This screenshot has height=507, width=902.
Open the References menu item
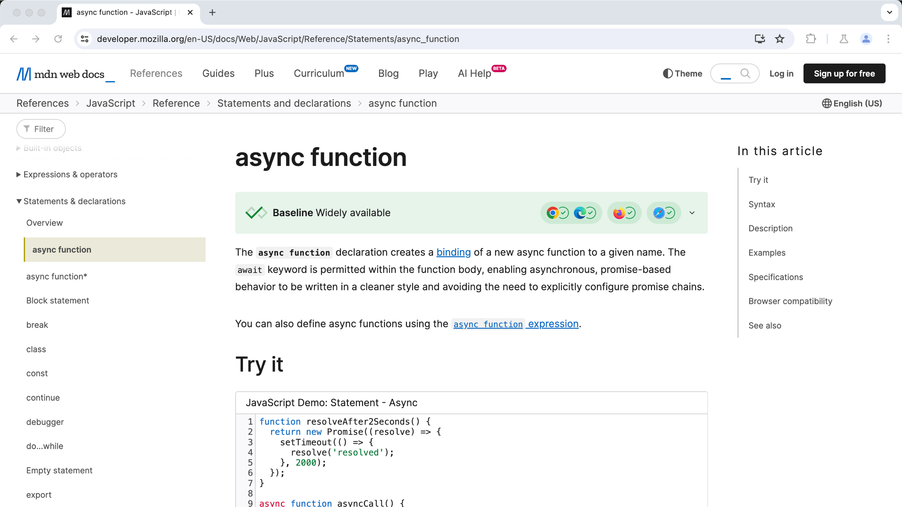[x=156, y=73]
